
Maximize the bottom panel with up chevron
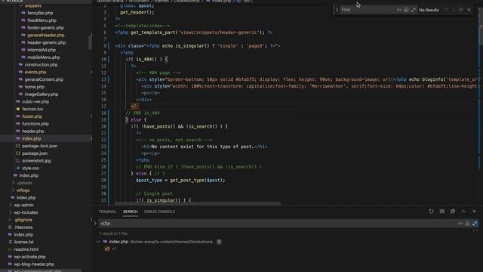[x=463, y=212]
